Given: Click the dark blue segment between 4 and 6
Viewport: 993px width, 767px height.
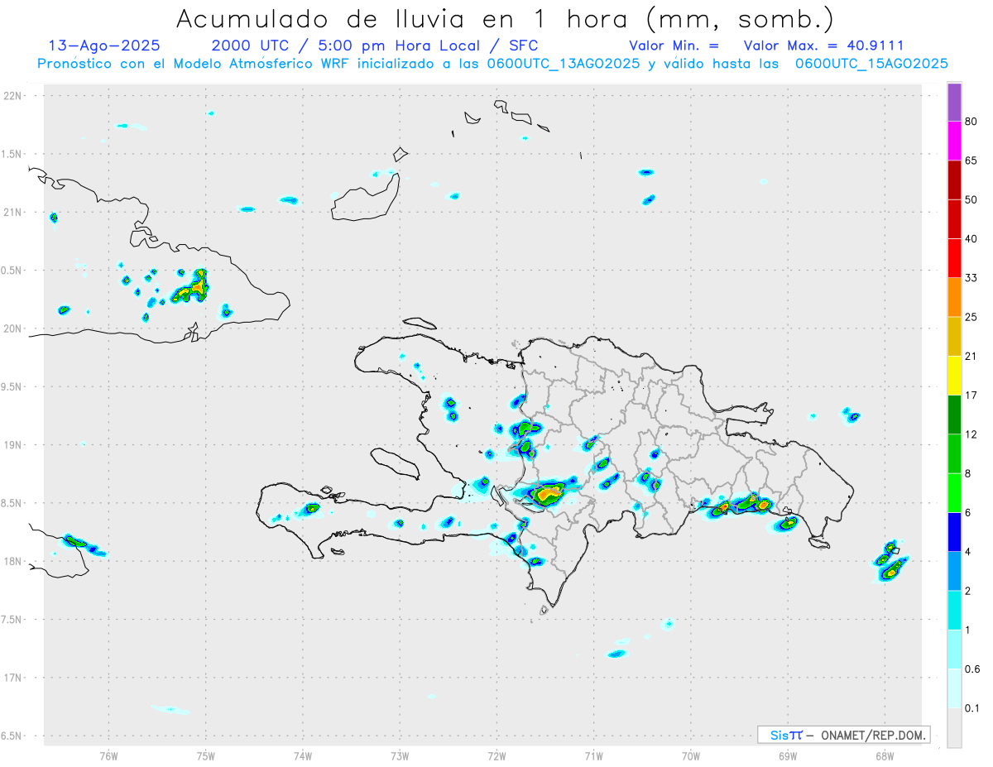Looking at the screenshot, I should pyautogui.click(x=954, y=532).
